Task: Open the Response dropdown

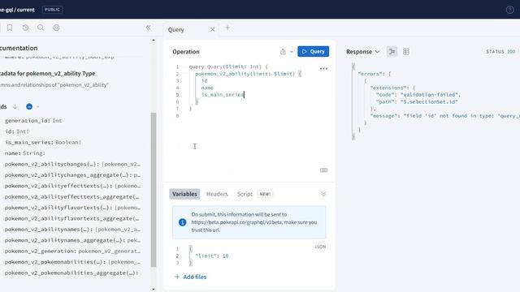Action: tap(363, 52)
